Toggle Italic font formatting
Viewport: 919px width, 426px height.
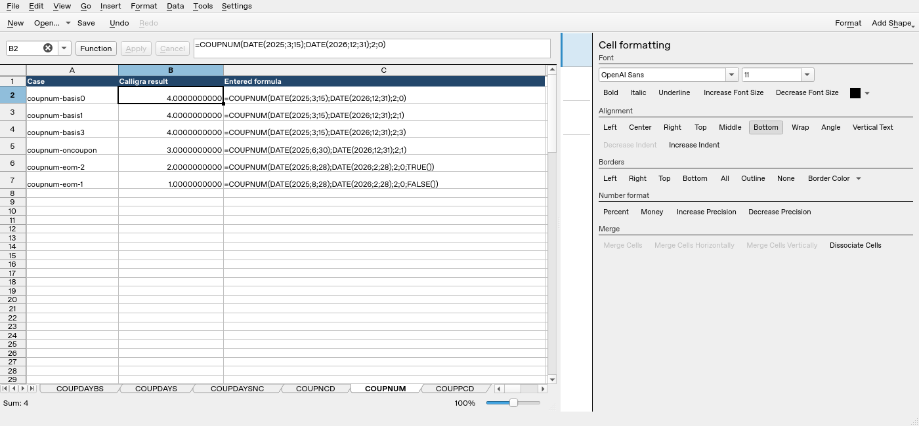[638, 92]
